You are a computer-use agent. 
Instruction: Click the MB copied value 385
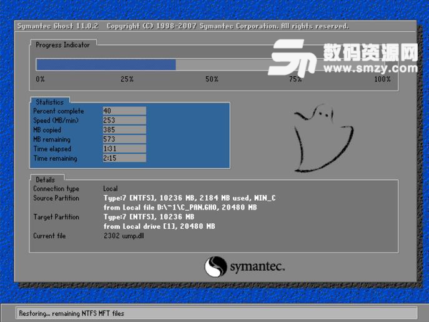(x=124, y=129)
